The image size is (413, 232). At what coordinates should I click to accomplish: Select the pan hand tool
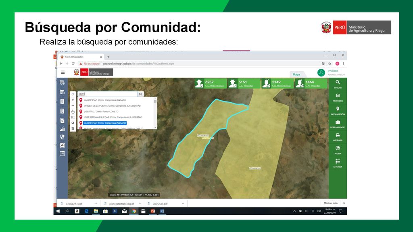(73, 112)
